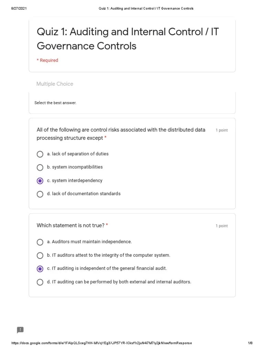
Task: Click the distributed data processing question text
Action: [120, 134]
